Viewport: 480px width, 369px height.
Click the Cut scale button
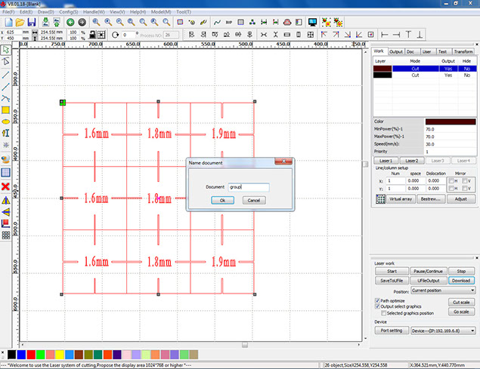point(461,303)
